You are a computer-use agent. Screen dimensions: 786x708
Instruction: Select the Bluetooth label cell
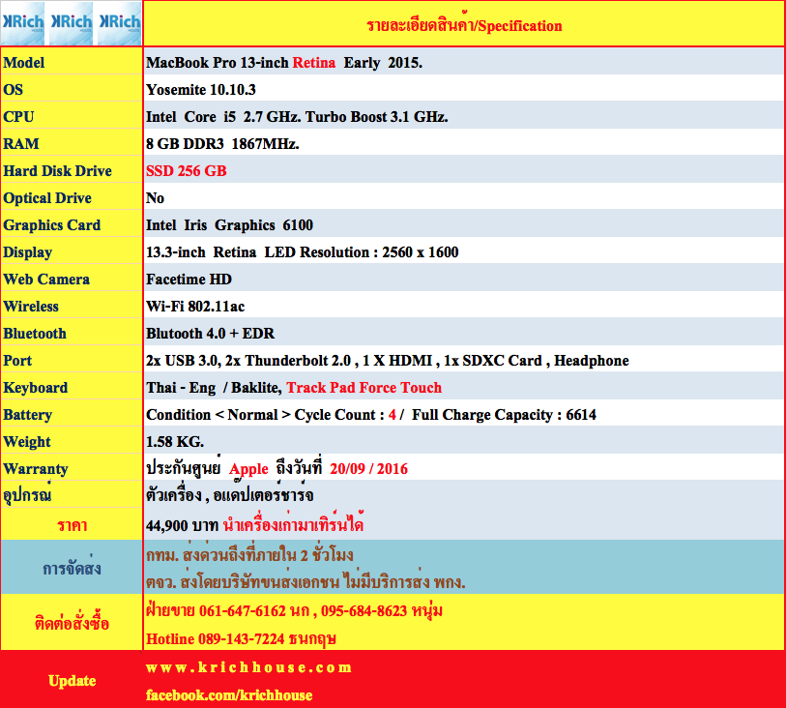(72, 334)
